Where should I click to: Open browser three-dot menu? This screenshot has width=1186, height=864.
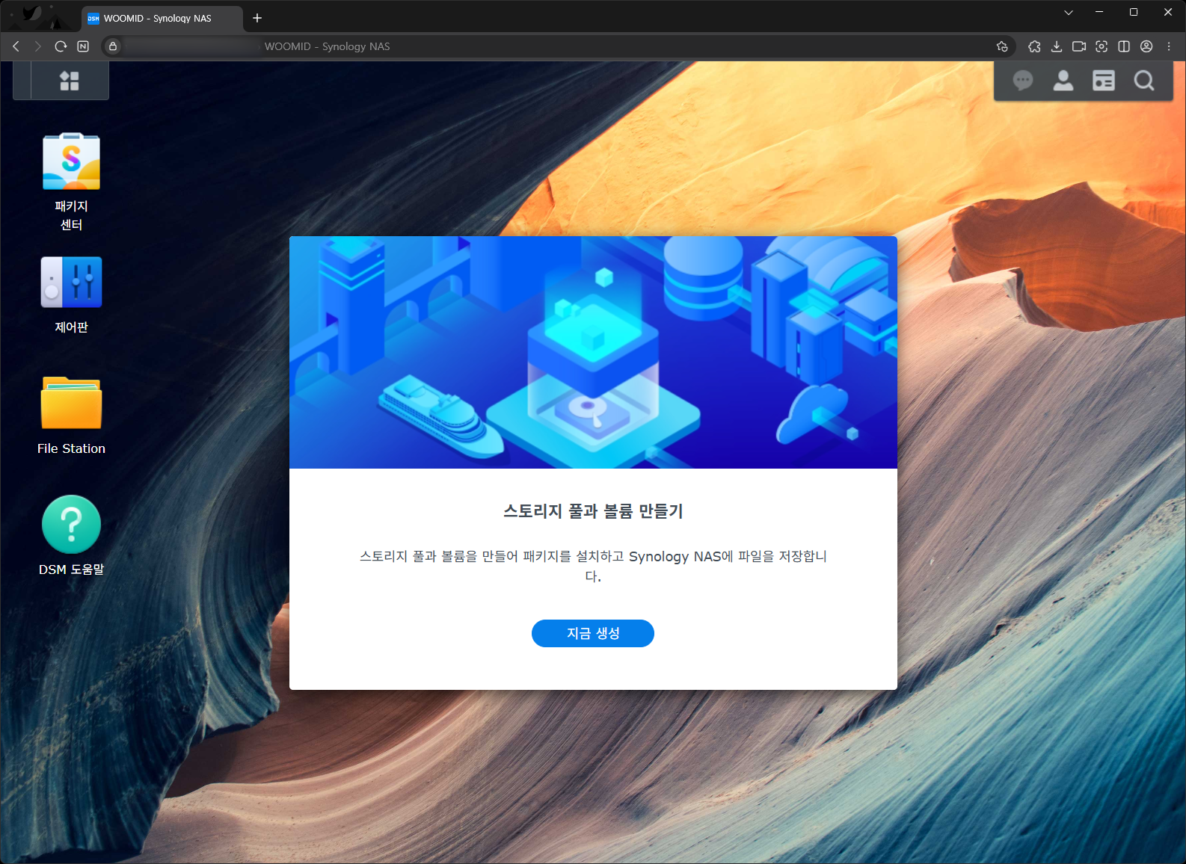pos(1169,46)
